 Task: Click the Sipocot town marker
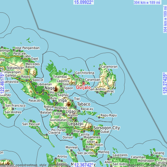click(31, 82)
